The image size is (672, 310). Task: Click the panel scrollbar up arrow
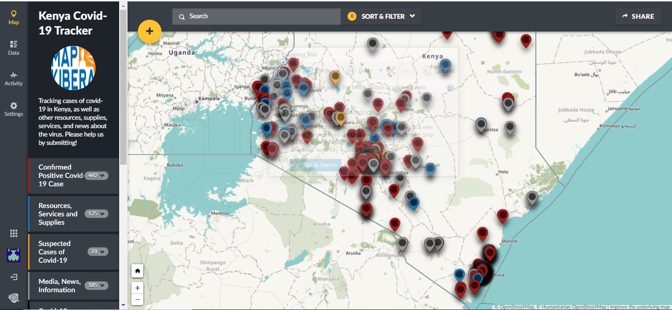(123, 5)
